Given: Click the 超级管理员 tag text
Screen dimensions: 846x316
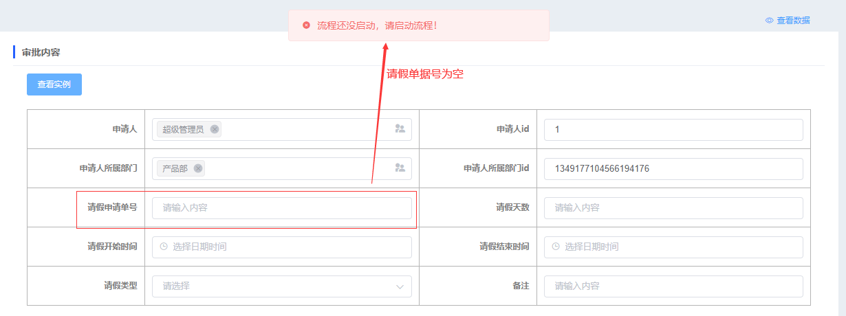Looking at the screenshot, I should point(183,129).
